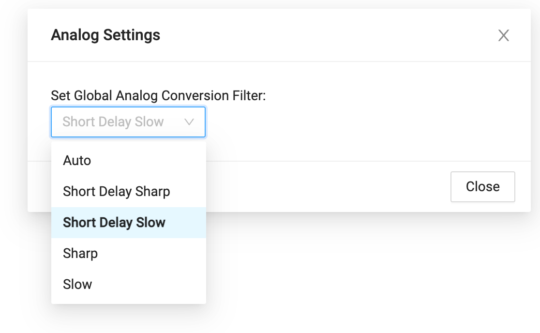Image resolution: width=540 pixels, height=333 pixels.
Task: Toggle the dropdown's down-arrow indicator
Action: 189,122
